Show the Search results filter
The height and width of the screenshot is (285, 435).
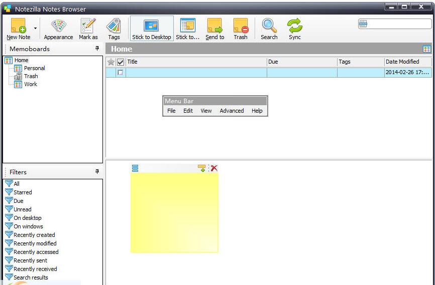click(27, 277)
